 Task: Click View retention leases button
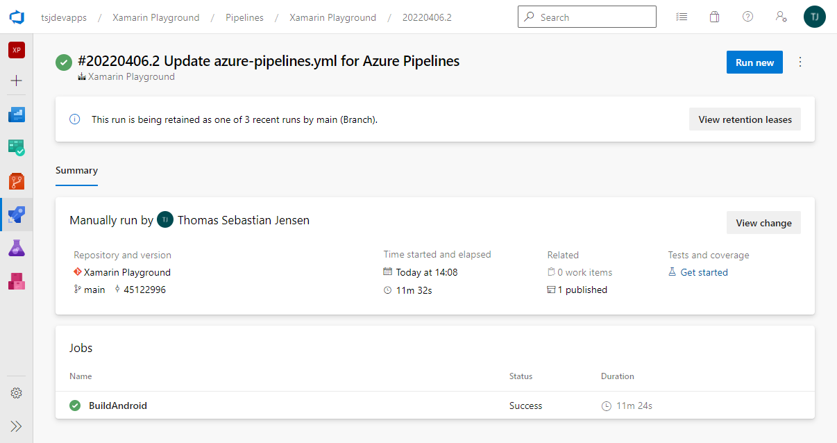click(x=745, y=119)
